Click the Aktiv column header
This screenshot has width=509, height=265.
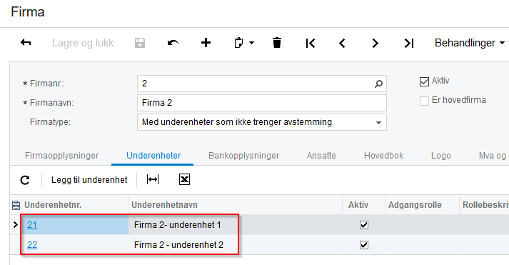[363, 205]
